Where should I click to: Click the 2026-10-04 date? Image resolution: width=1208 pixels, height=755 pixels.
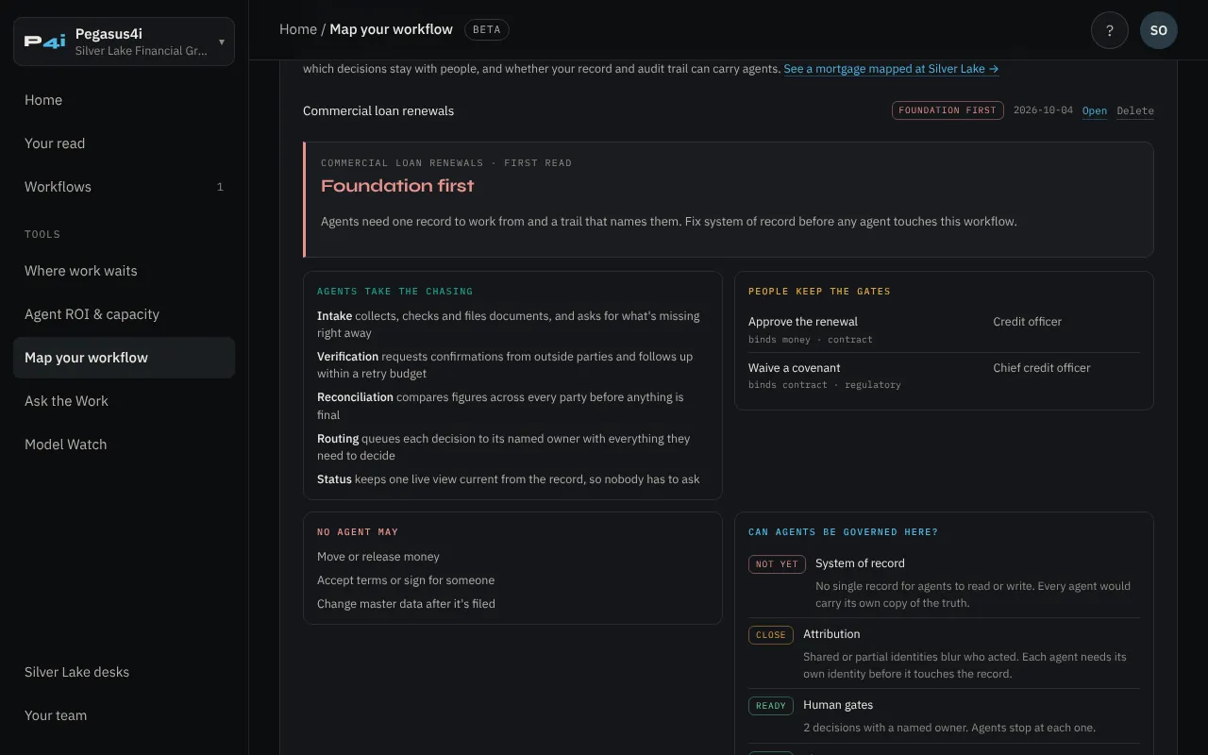point(1043,110)
